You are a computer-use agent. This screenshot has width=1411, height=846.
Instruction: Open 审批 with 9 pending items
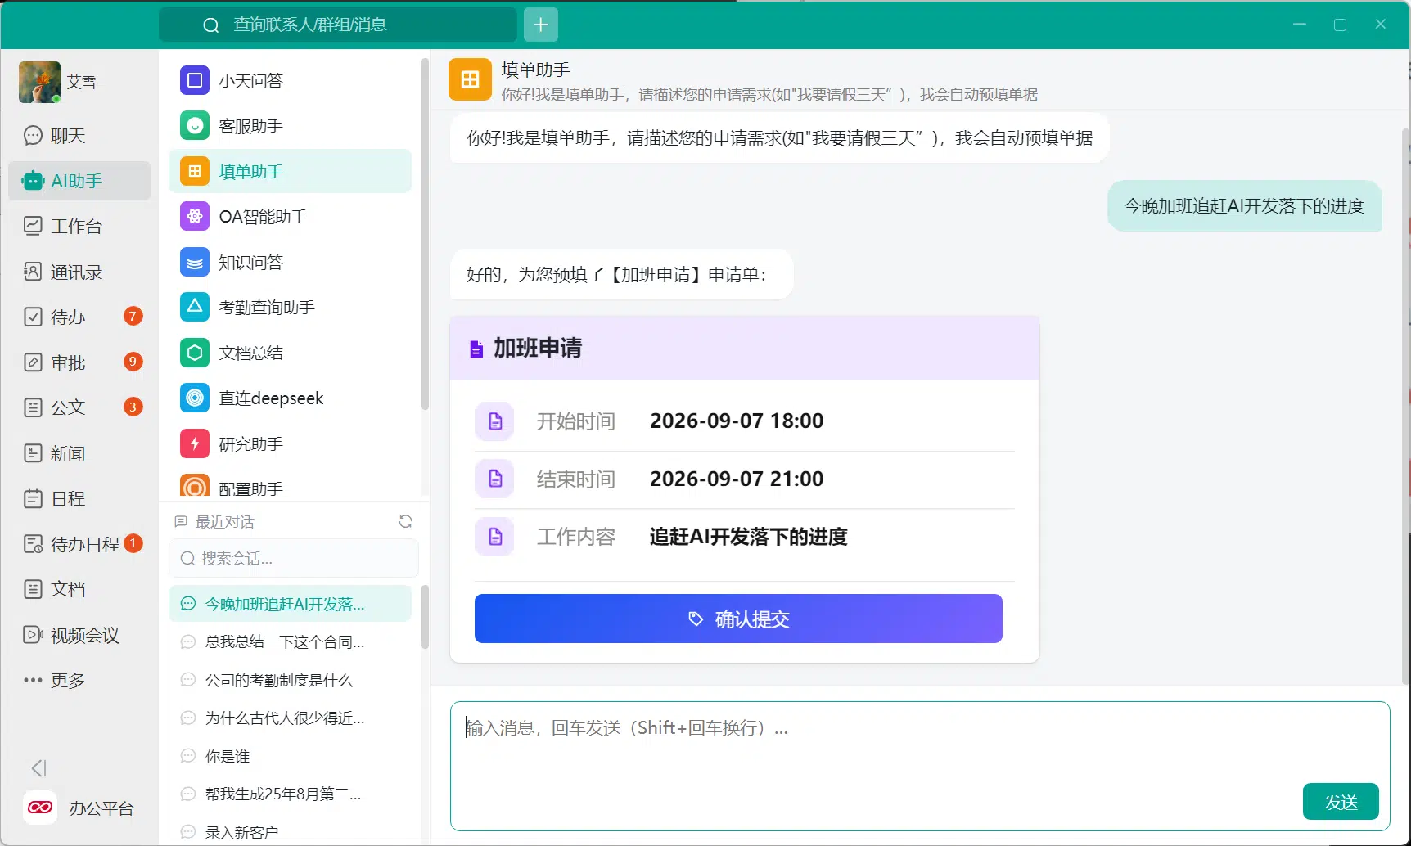79,362
